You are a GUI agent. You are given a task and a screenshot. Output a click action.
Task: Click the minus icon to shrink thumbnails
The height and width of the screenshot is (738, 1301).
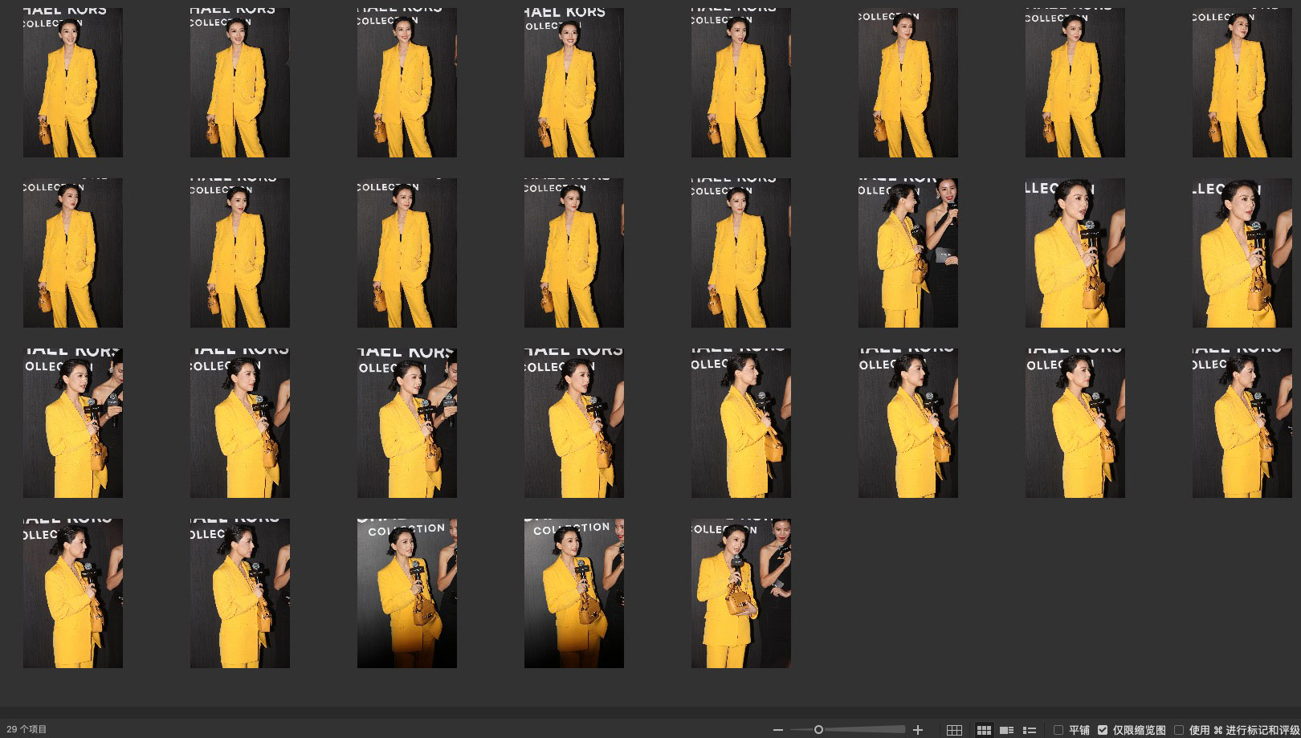coord(777,730)
